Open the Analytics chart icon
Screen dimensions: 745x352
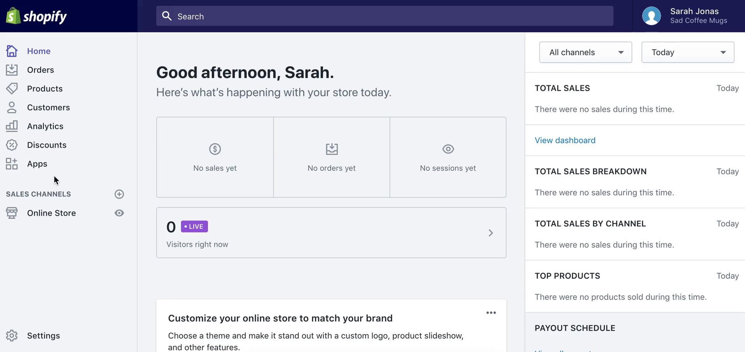[12, 126]
